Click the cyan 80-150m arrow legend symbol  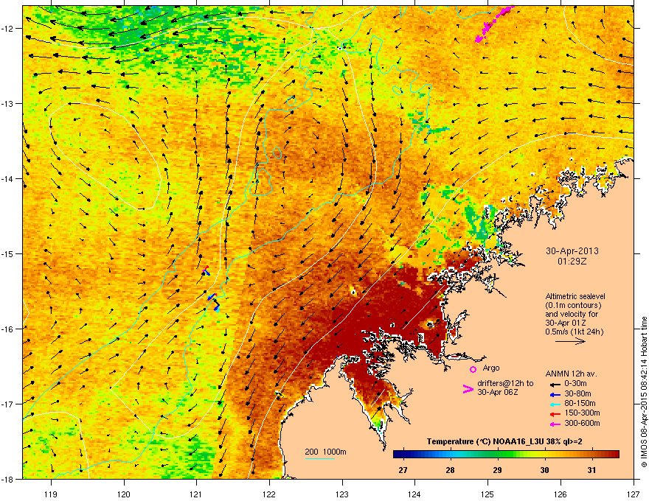point(555,404)
